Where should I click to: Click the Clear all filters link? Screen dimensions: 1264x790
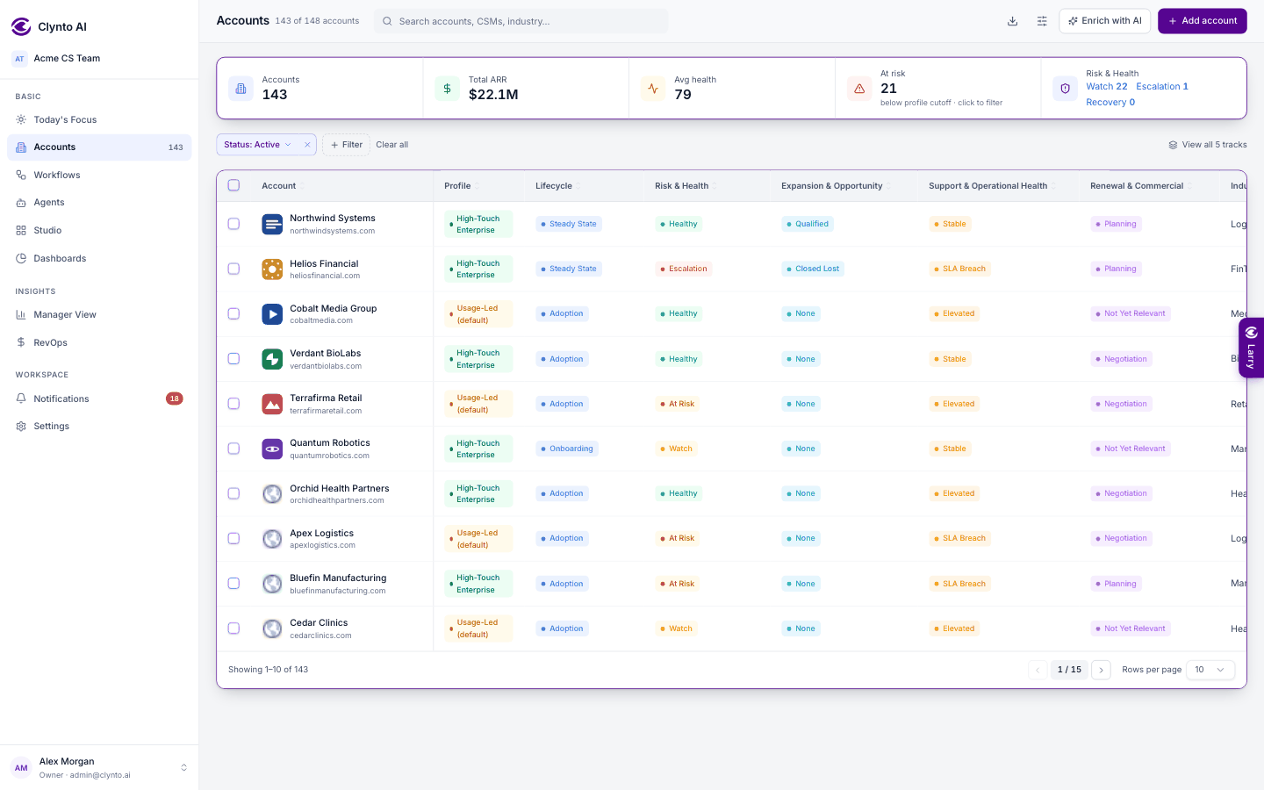click(x=391, y=145)
